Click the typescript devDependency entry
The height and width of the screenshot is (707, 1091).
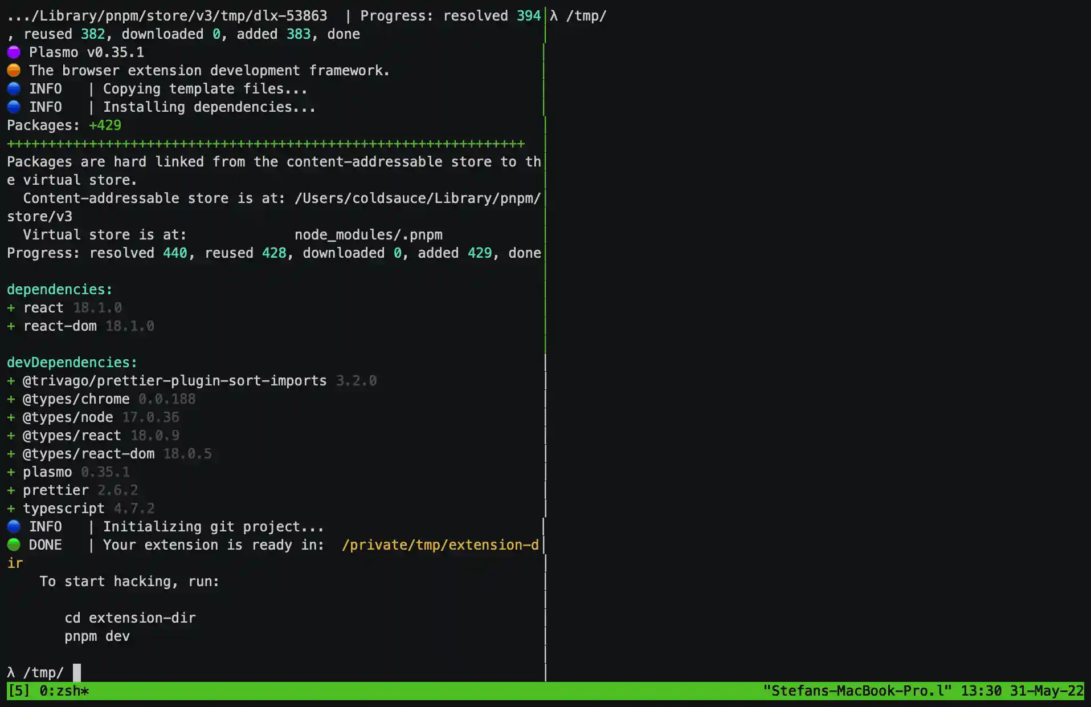coord(64,508)
